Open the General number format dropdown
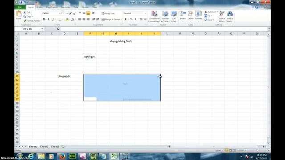The width and height of the screenshot is (285, 160). point(146,13)
